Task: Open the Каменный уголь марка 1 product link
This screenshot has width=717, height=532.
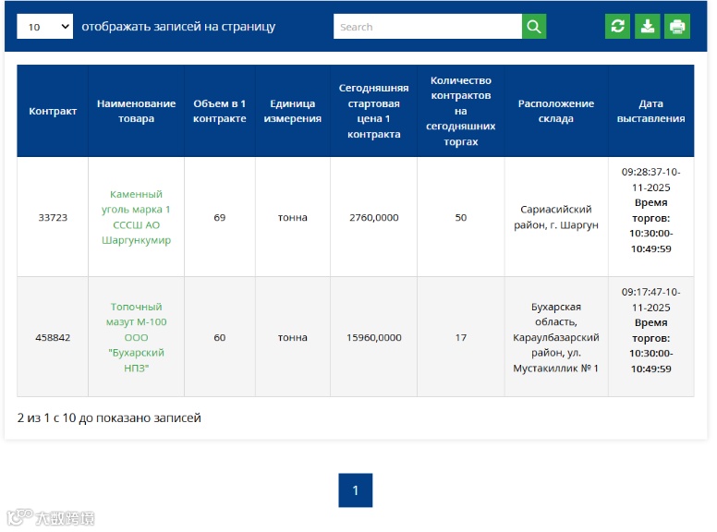Action: (x=136, y=217)
